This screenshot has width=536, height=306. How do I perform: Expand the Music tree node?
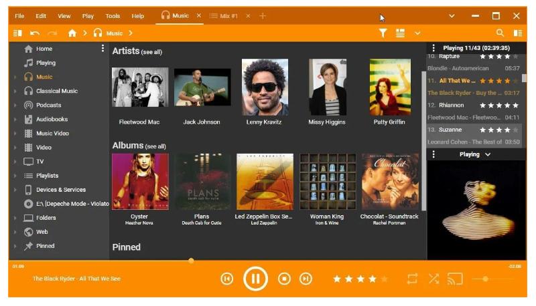(15, 77)
